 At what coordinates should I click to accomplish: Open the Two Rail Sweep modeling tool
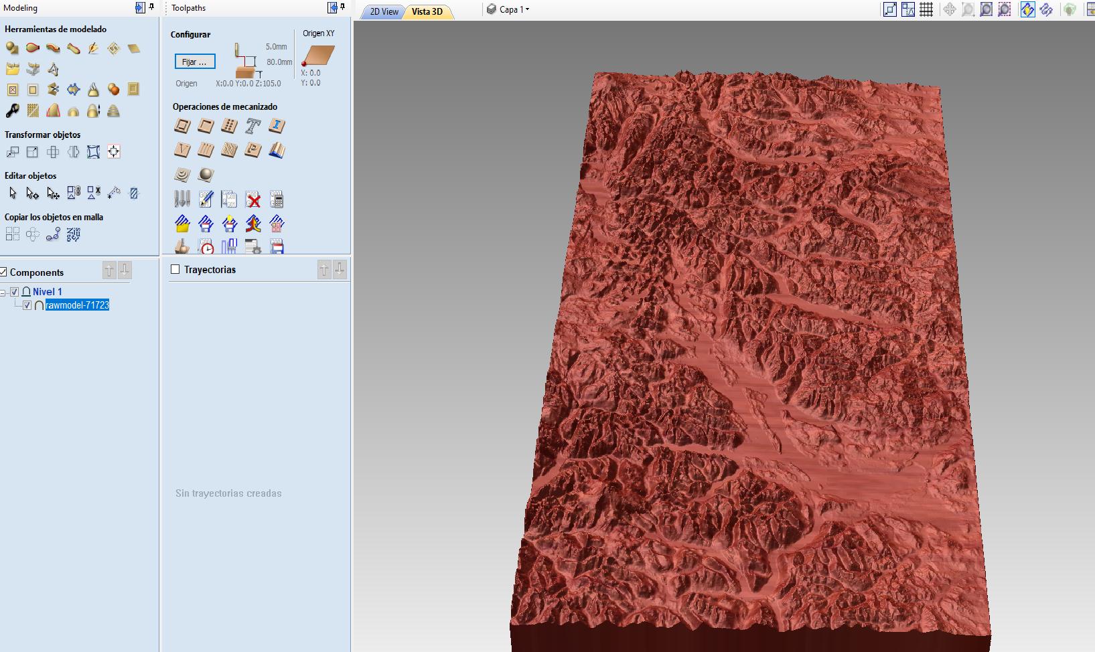click(33, 48)
